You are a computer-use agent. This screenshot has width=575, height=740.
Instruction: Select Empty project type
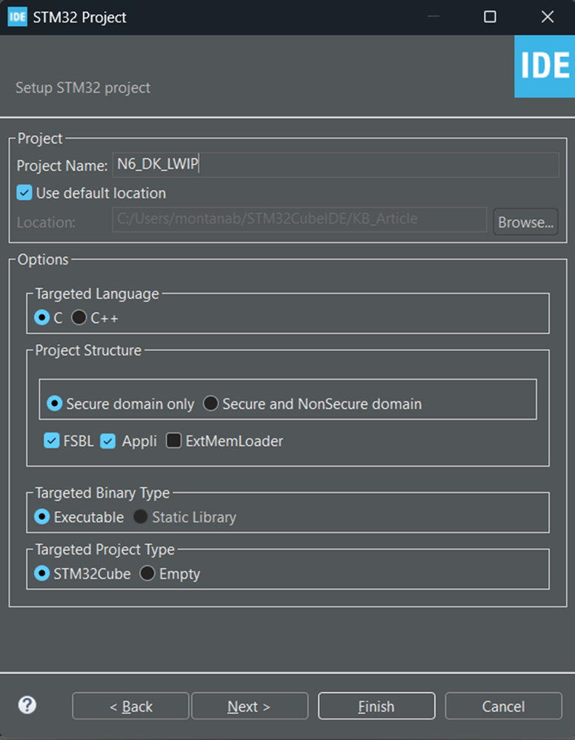[x=147, y=573]
